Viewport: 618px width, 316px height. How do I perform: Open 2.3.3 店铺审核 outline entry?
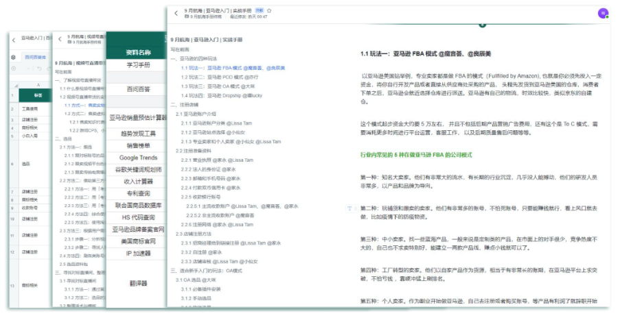[x=220, y=262]
